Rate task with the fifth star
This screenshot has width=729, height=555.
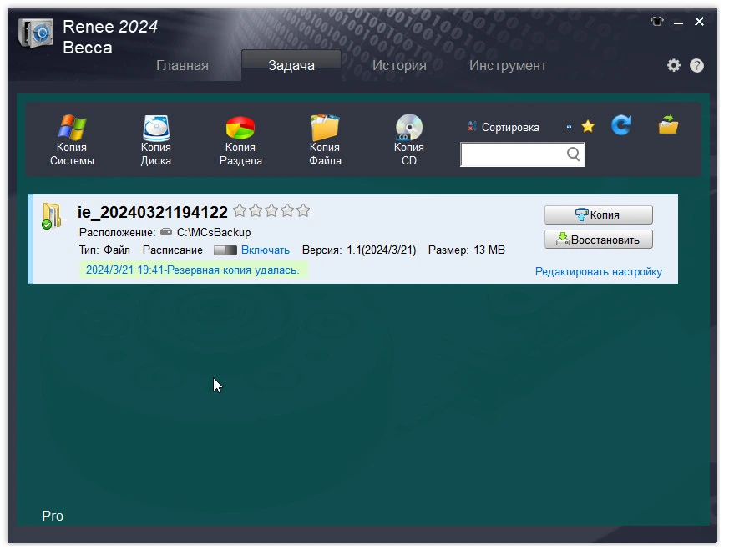click(x=303, y=210)
